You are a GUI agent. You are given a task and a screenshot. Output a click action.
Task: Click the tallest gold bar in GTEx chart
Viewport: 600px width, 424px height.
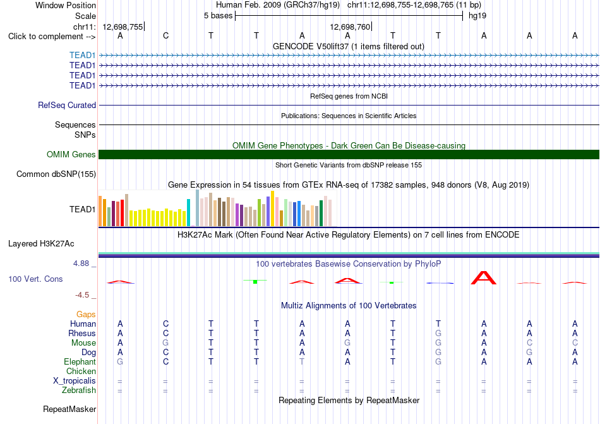point(272,209)
